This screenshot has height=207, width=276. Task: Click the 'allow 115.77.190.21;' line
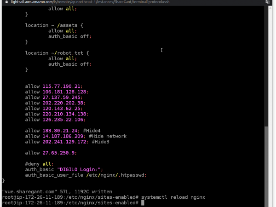click(x=53, y=86)
